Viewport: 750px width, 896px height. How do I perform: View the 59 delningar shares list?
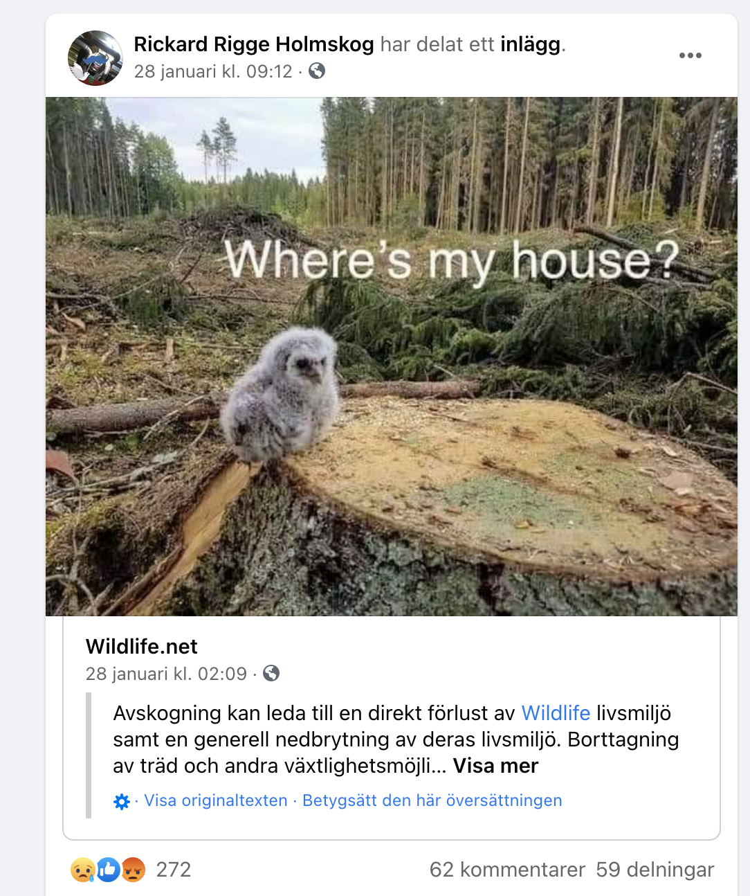point(655,870)
